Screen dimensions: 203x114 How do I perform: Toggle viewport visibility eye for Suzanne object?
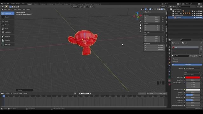(197, 18)
